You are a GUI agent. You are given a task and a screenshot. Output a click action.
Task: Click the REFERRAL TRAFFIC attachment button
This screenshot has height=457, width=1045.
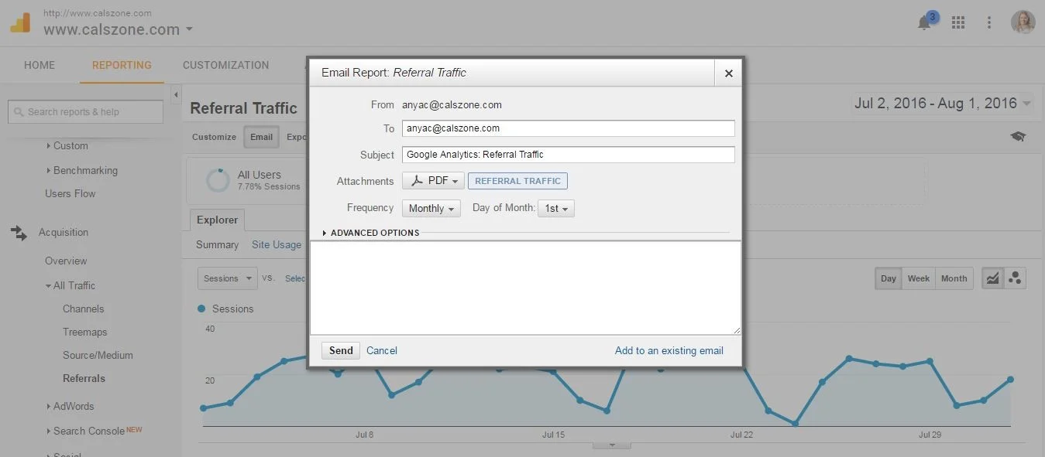click(x=517, y=181)
